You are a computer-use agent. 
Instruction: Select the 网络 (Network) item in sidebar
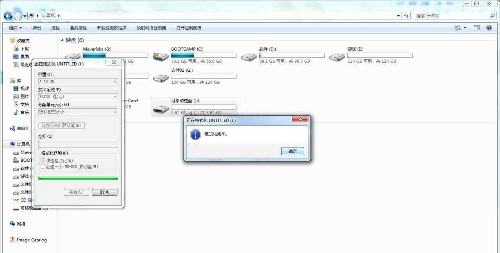[x=20, y=224]
